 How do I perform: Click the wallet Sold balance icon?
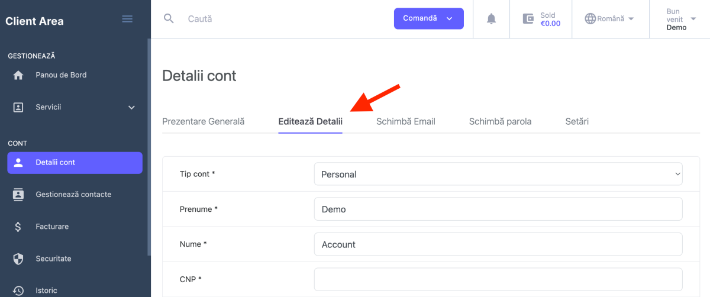click(528, 19)
